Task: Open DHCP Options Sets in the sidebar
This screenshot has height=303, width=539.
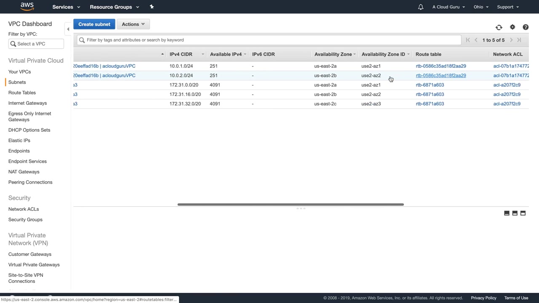Action: click(x=29, y=130)
